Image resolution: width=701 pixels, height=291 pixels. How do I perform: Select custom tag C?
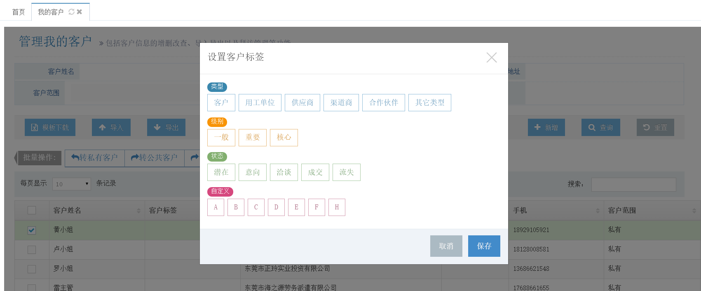pos(256,207)
